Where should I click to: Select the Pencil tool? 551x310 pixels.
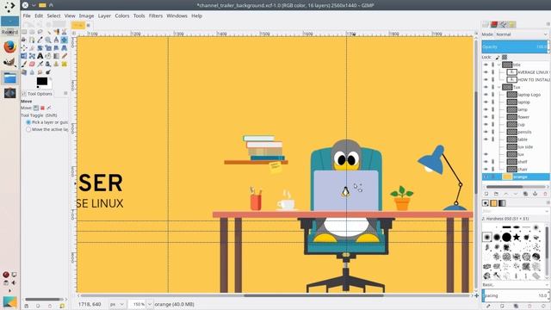coord(65,56)
